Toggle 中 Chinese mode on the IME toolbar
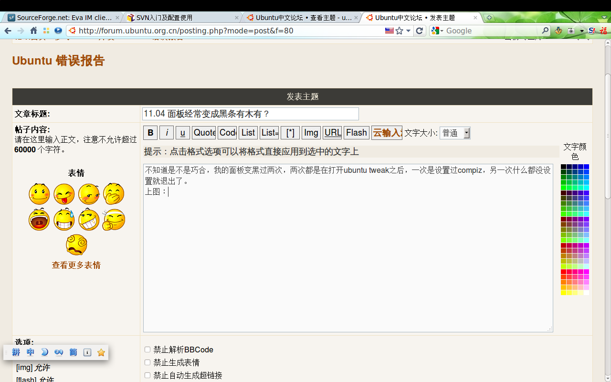This screenshot has width=611, height=382. [x=31, y=352]
